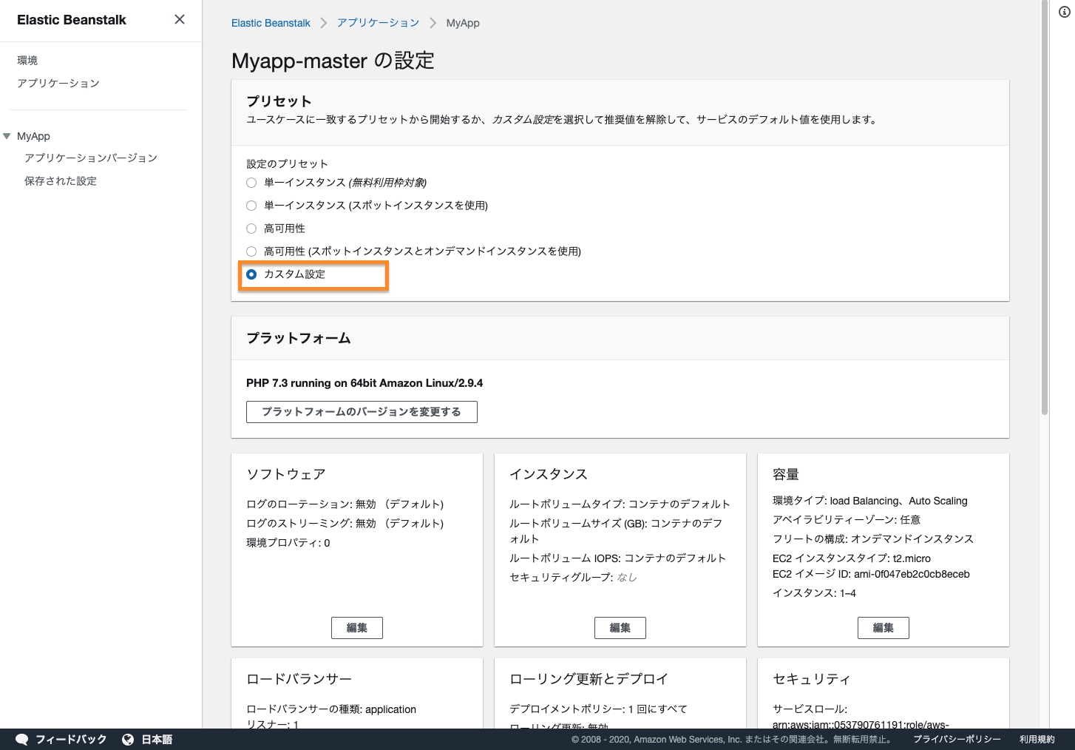Open アプリケーションバージョン under MyApp
1075x750 pixels.
click(x=90, y=158)
